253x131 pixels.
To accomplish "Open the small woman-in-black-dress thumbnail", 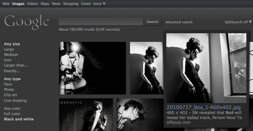I will pyautogui.click(x=147, y=68).
